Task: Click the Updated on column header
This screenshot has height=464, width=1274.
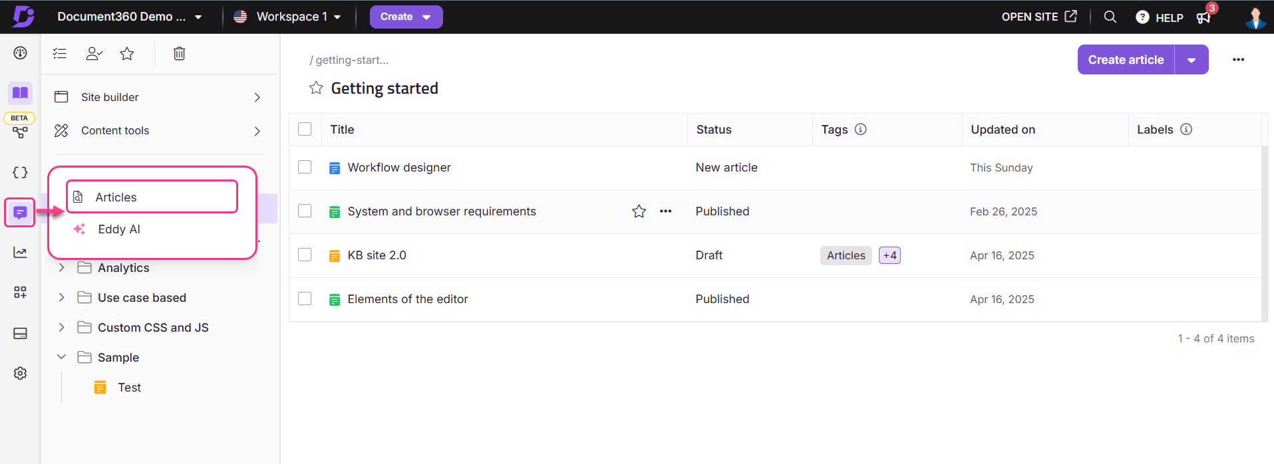Action: point(1003,130)
